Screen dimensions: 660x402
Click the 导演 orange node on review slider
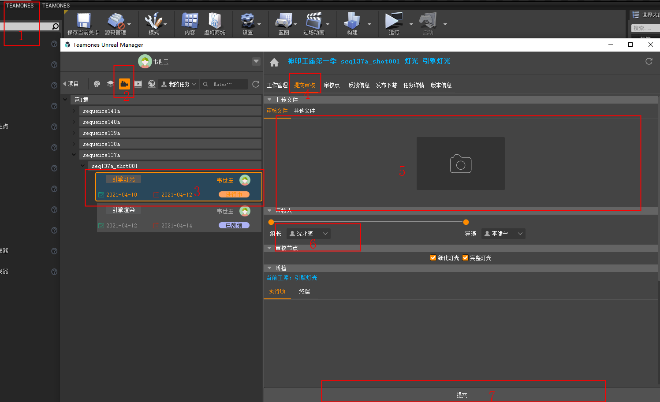tap(466, 222)
